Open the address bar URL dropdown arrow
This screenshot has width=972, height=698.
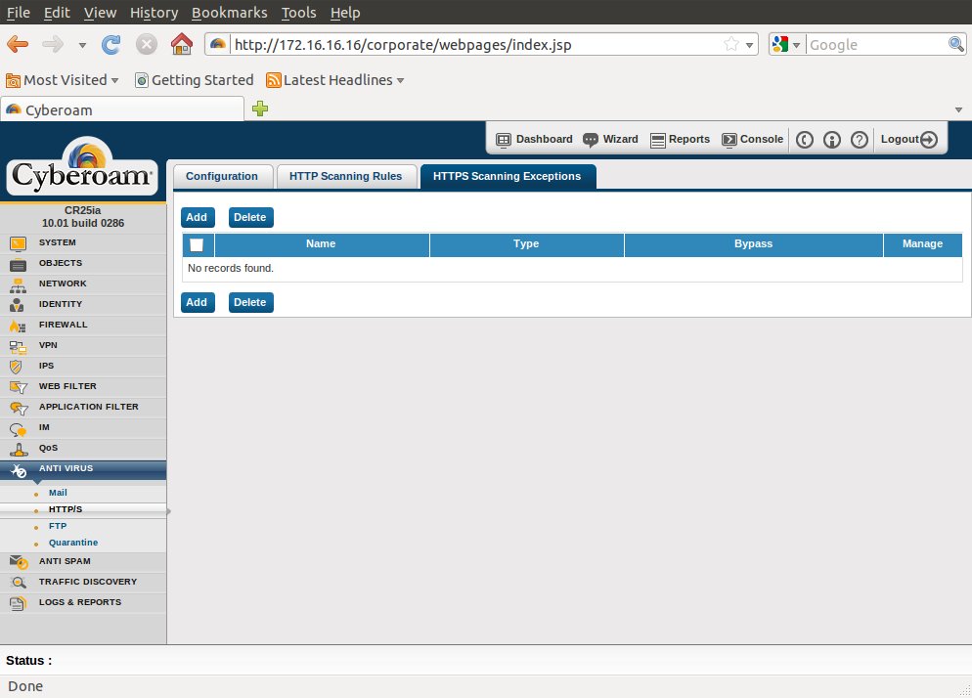(749, 45)
